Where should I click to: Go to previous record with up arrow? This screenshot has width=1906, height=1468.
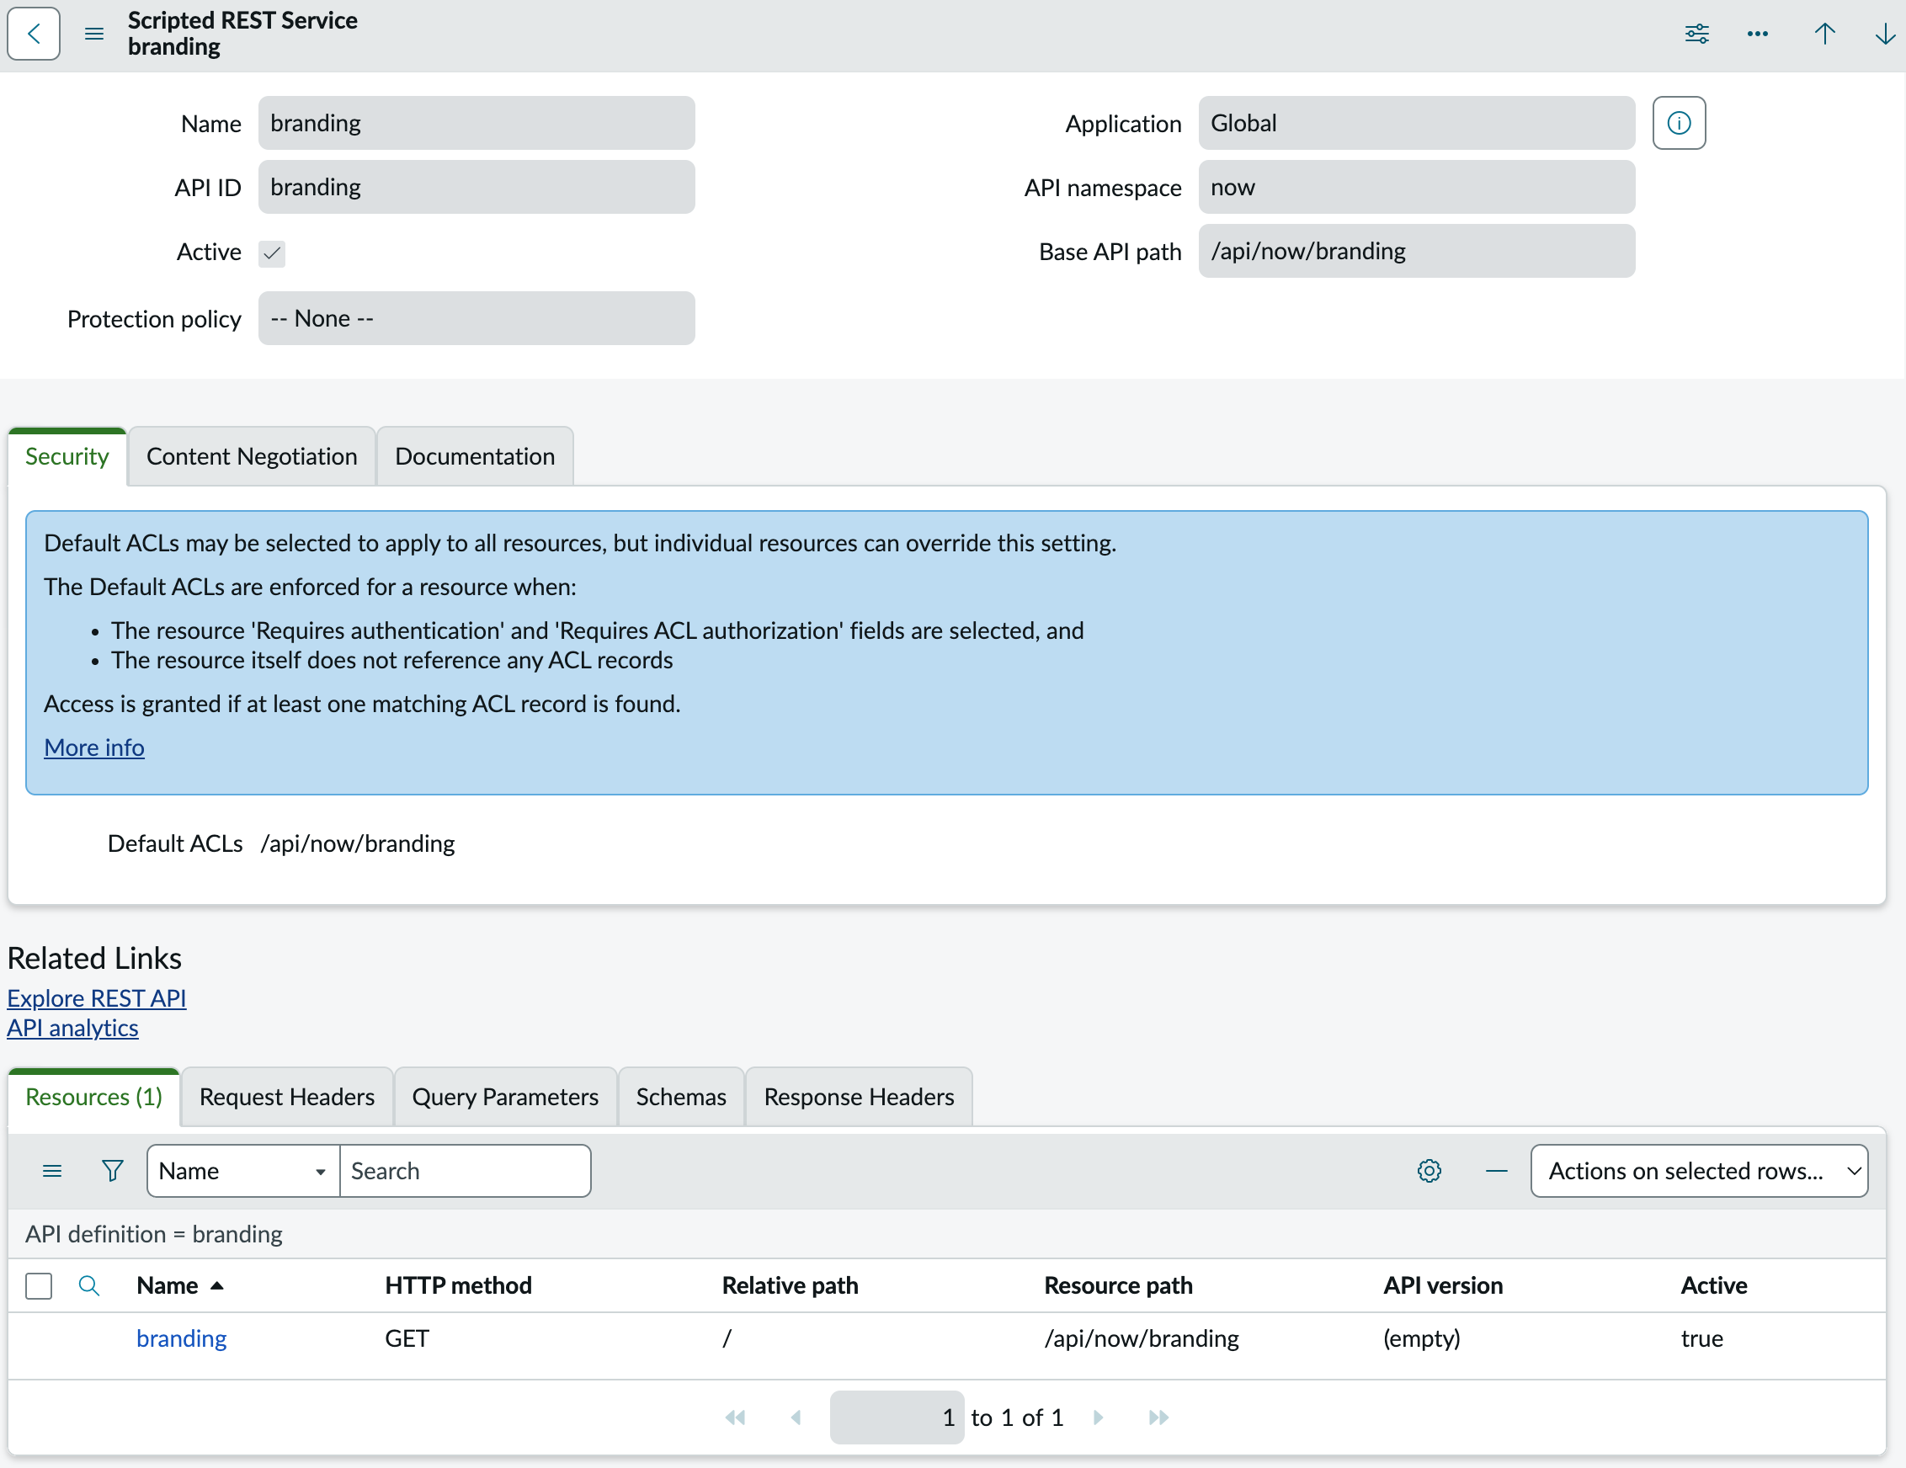(x=1824, y=34)
